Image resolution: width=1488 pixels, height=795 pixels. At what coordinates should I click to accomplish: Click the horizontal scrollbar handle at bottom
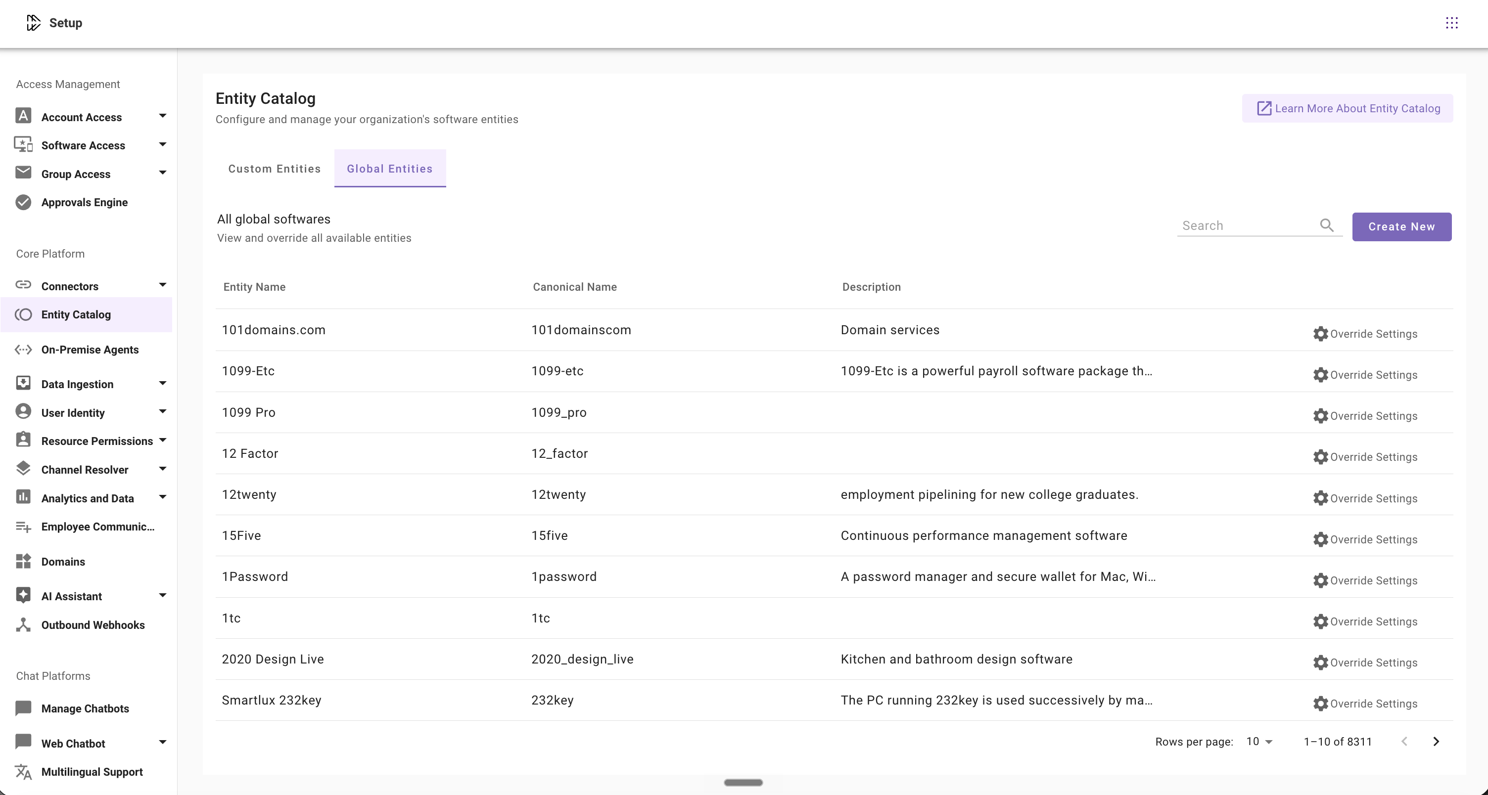[744, 782]
